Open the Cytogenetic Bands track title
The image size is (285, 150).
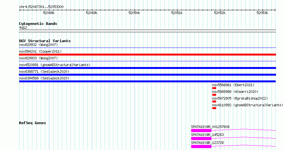[x=38, y=24]
